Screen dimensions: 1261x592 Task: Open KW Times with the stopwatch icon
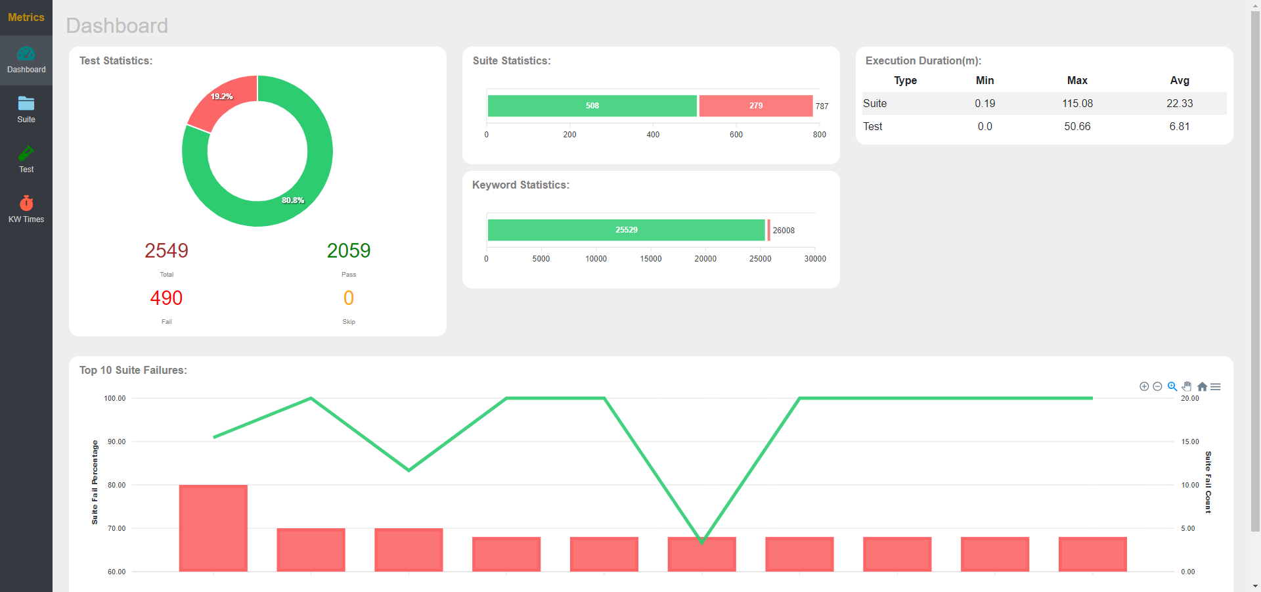click(x=26, y=202)
